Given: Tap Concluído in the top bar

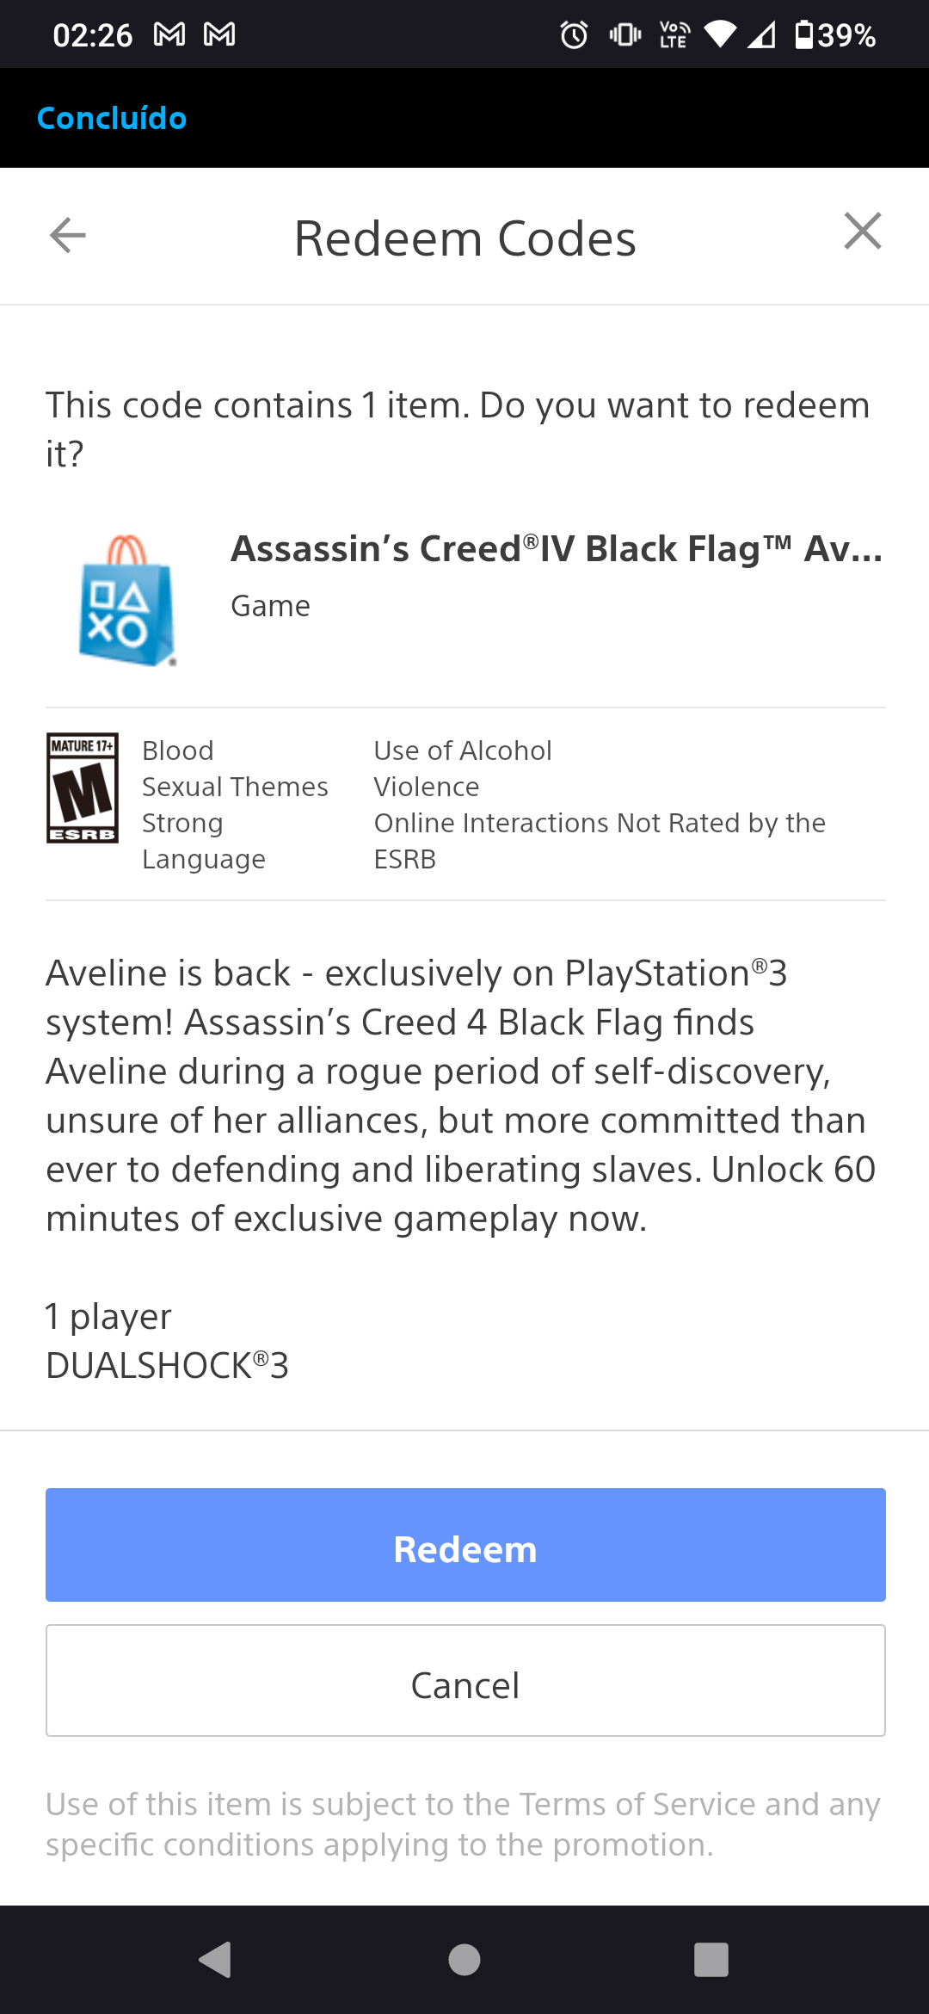Looking at the screenshot, I should tap(112, 118).
